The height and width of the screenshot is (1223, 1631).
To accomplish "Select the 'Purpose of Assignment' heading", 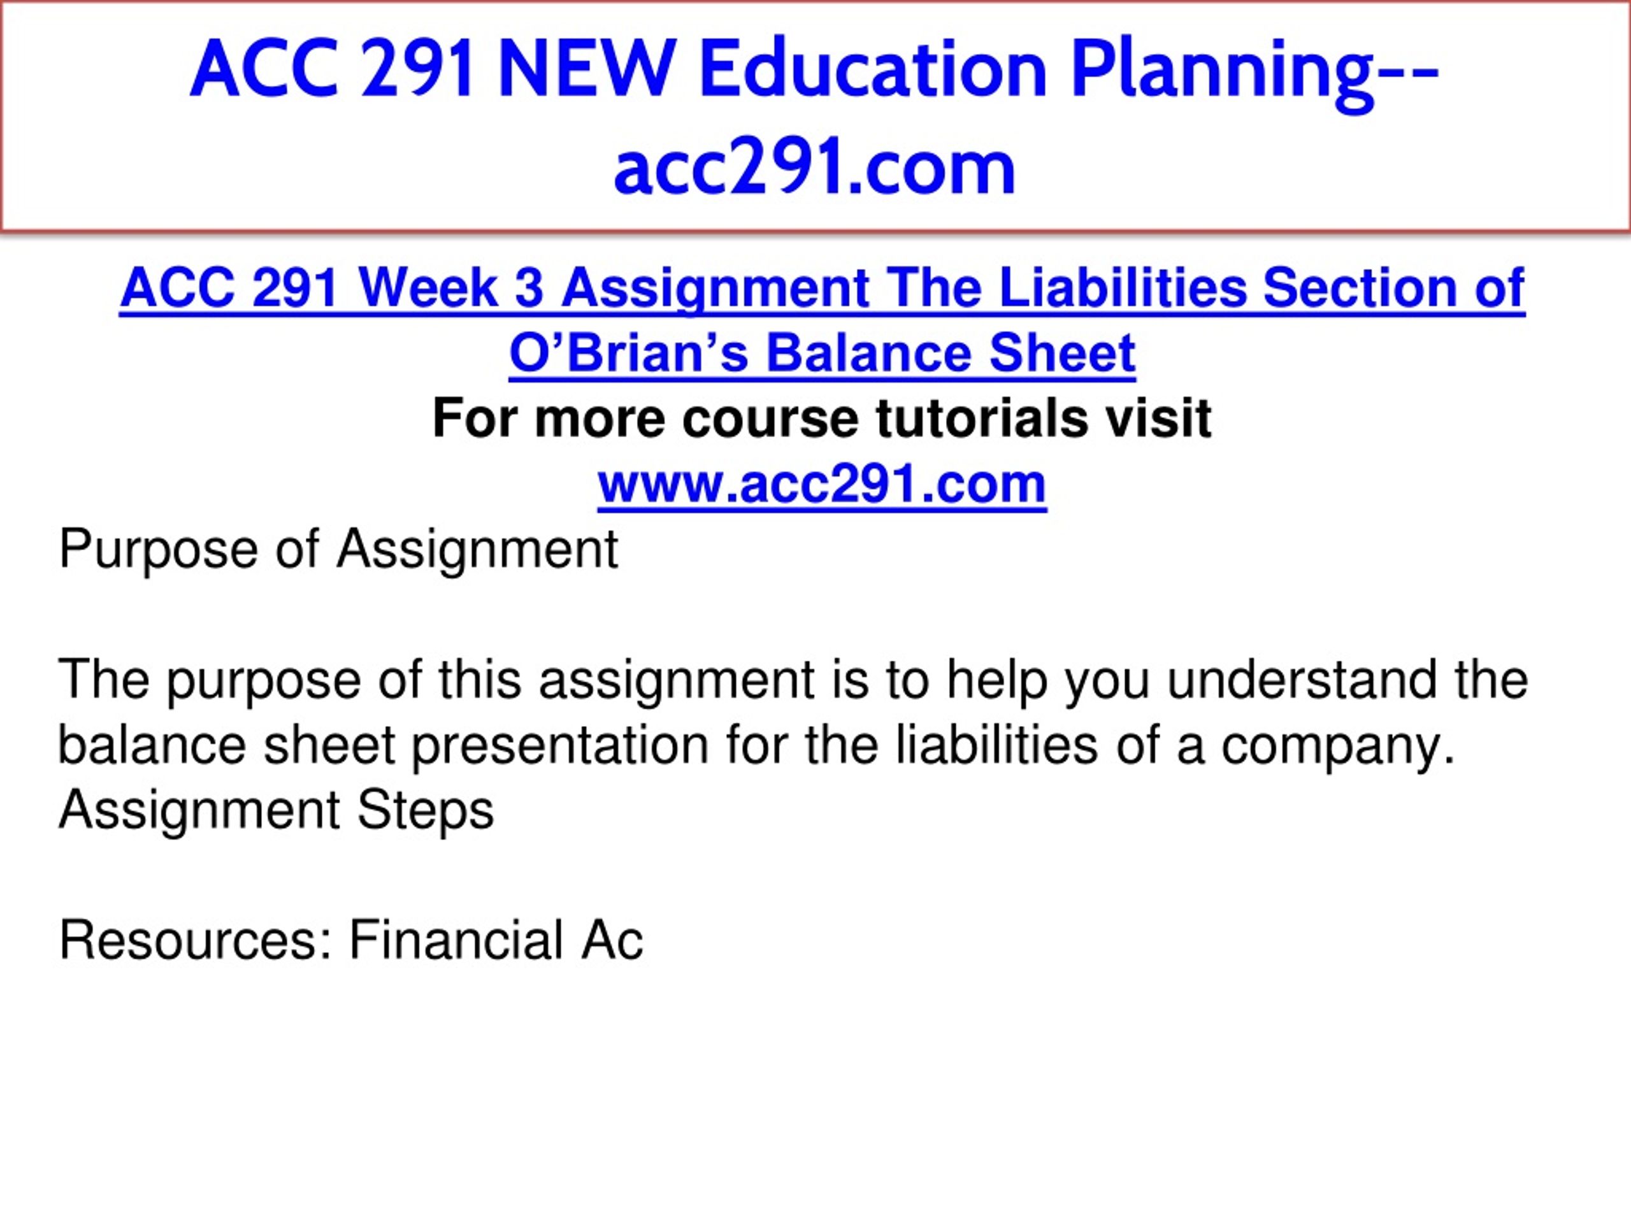I will pyautogui.click(x=338, y=550).
